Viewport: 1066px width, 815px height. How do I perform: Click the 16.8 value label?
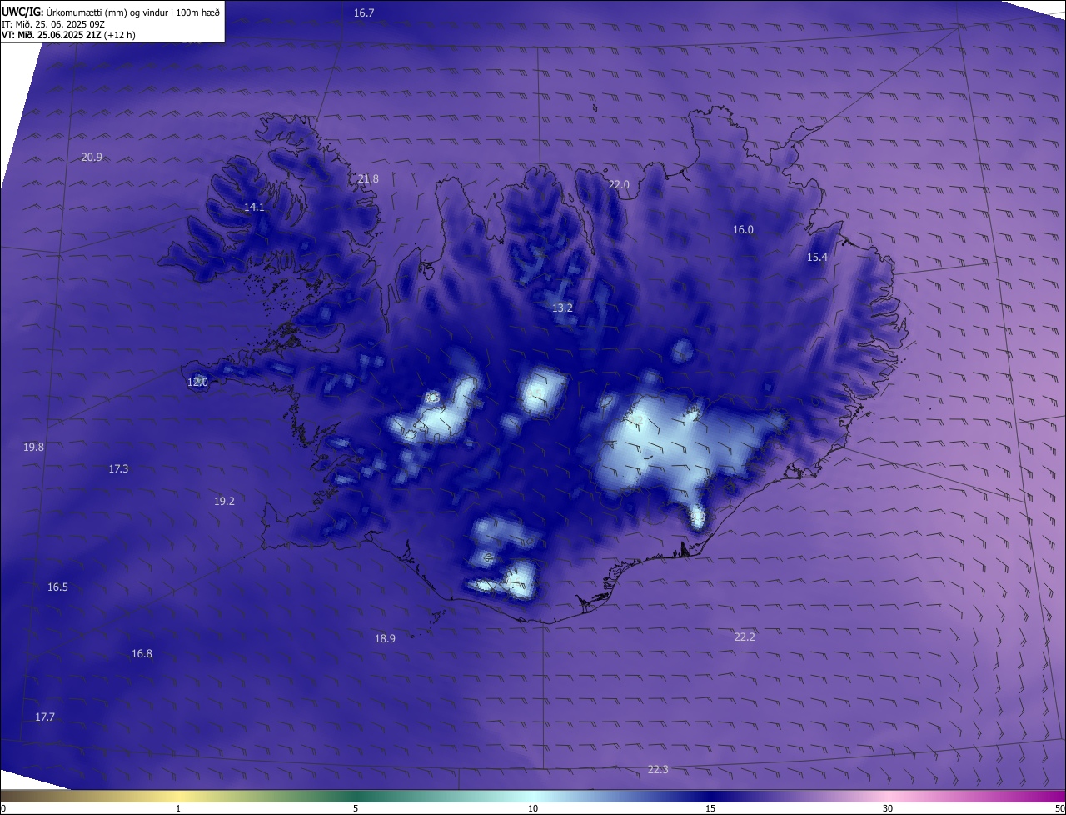(142, 653)
